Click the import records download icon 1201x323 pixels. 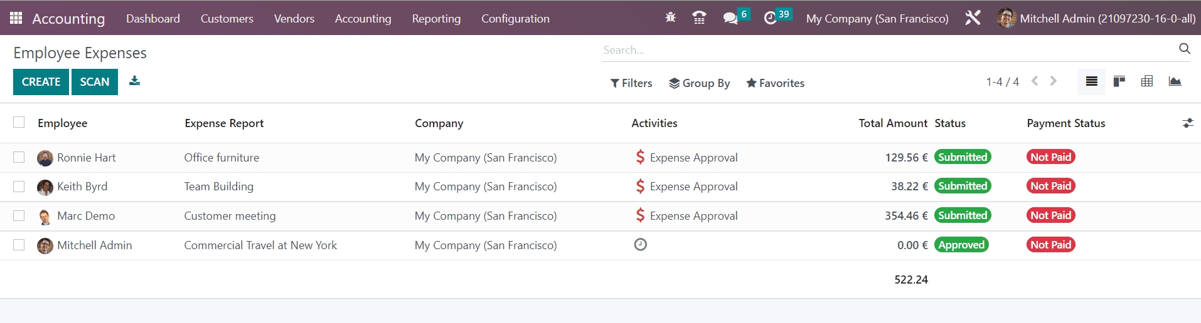point(134,81)
